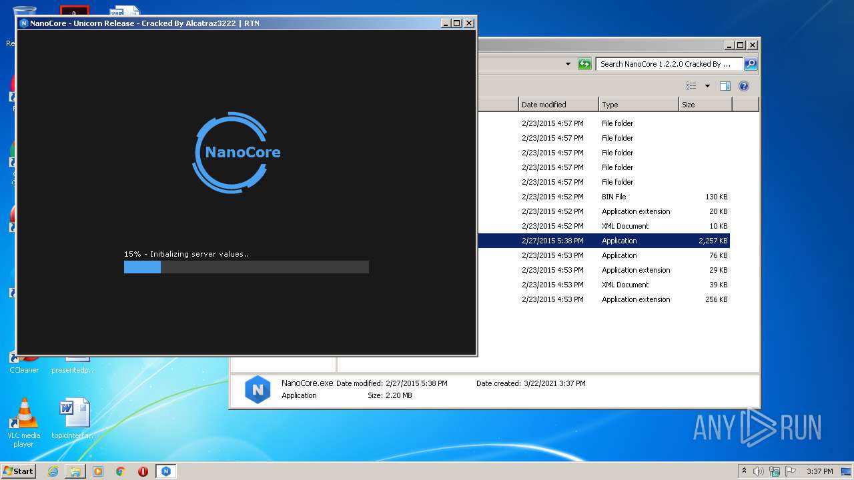This screenshot has width=854, height=480.
Task: Select the Application extension row sized 29 KB
Action: point(604,270)
